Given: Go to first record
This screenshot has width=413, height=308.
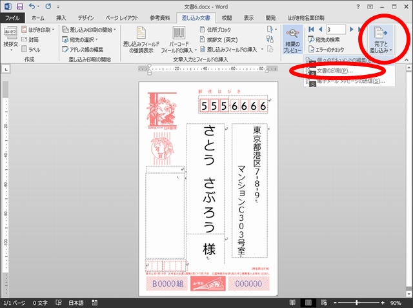Looking at the screenshot, I should point(311,29).
